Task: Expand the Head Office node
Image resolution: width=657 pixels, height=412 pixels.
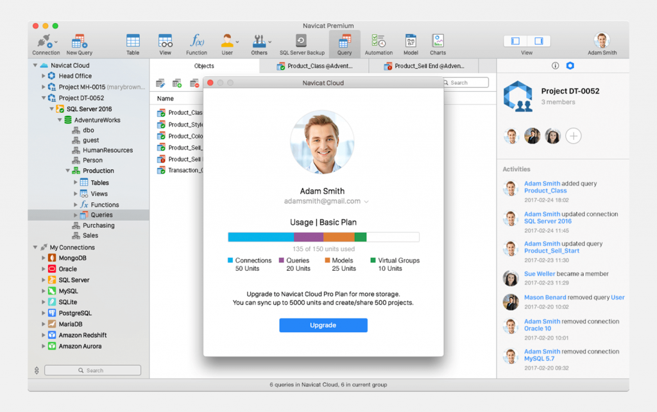Action: tap(43, 76)
